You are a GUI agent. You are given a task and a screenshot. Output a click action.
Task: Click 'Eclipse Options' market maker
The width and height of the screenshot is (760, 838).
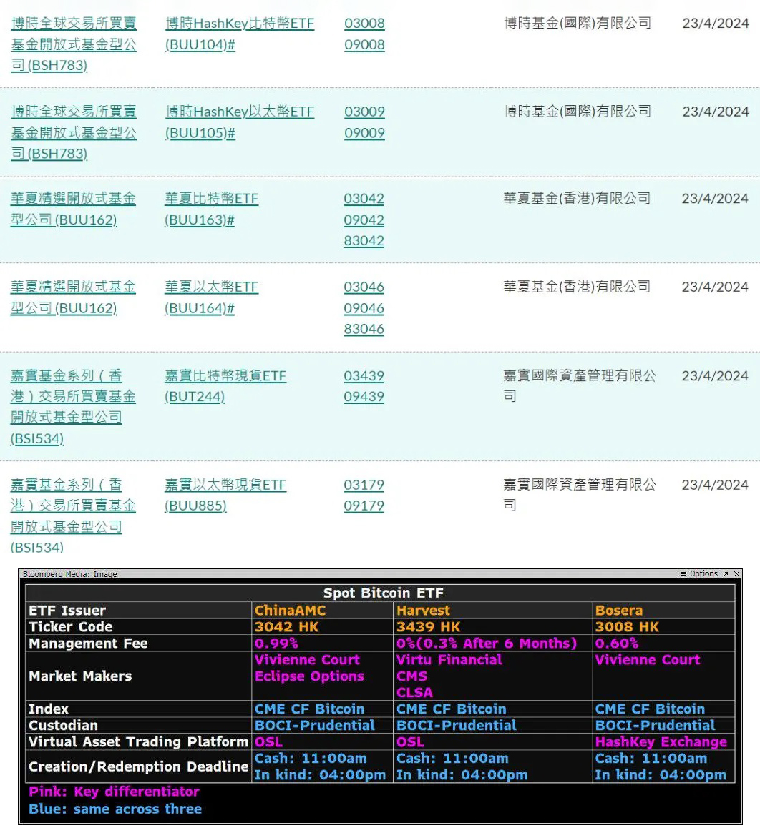click(309, 676)
